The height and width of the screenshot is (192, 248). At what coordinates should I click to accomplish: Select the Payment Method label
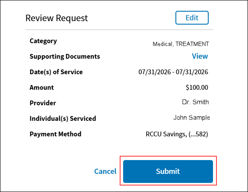click(55, 134)
